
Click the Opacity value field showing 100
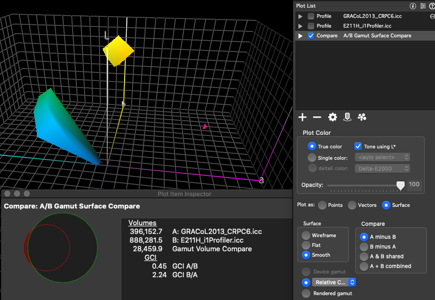coord(414,185)
